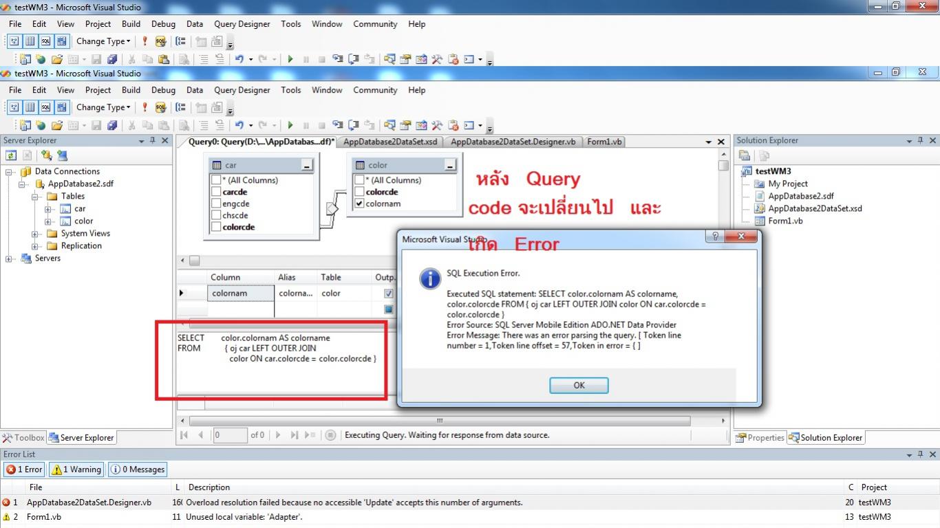Select Form1.vb in Solution Explorer
Image resolution: width=940 pixels, height=528 pixels.
(785, 221)
